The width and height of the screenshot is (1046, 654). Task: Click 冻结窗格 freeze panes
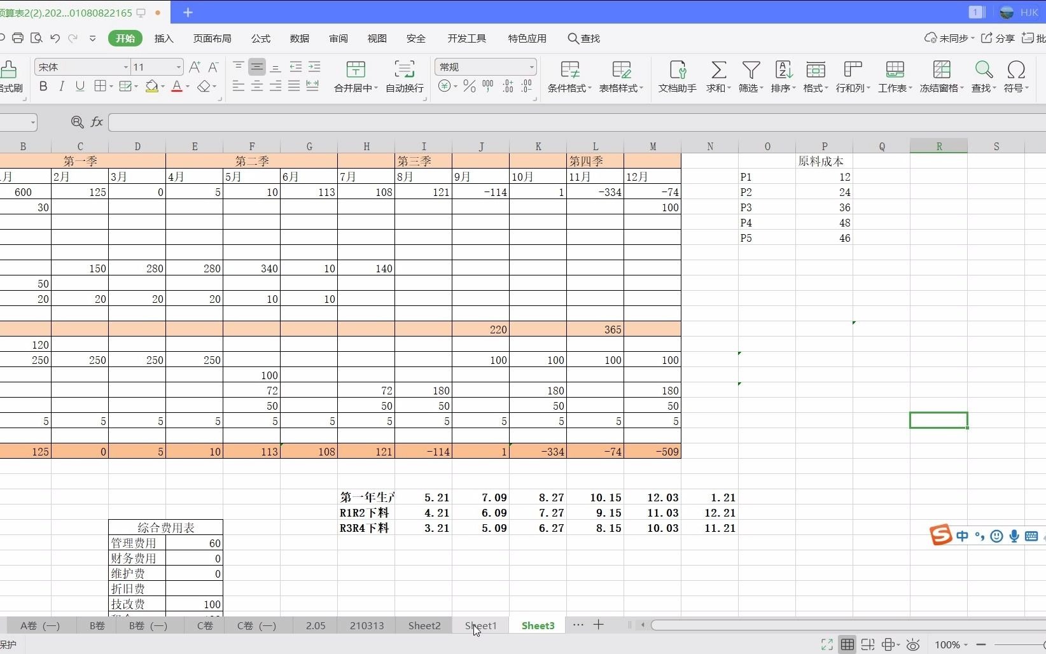942,76
